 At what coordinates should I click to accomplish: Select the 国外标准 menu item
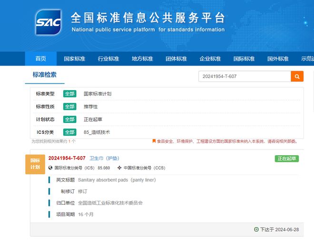click(x=278, y=58)
